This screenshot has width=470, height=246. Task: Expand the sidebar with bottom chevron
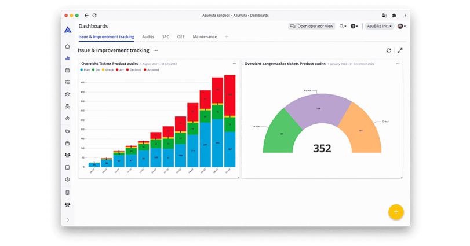click(68, 220)
